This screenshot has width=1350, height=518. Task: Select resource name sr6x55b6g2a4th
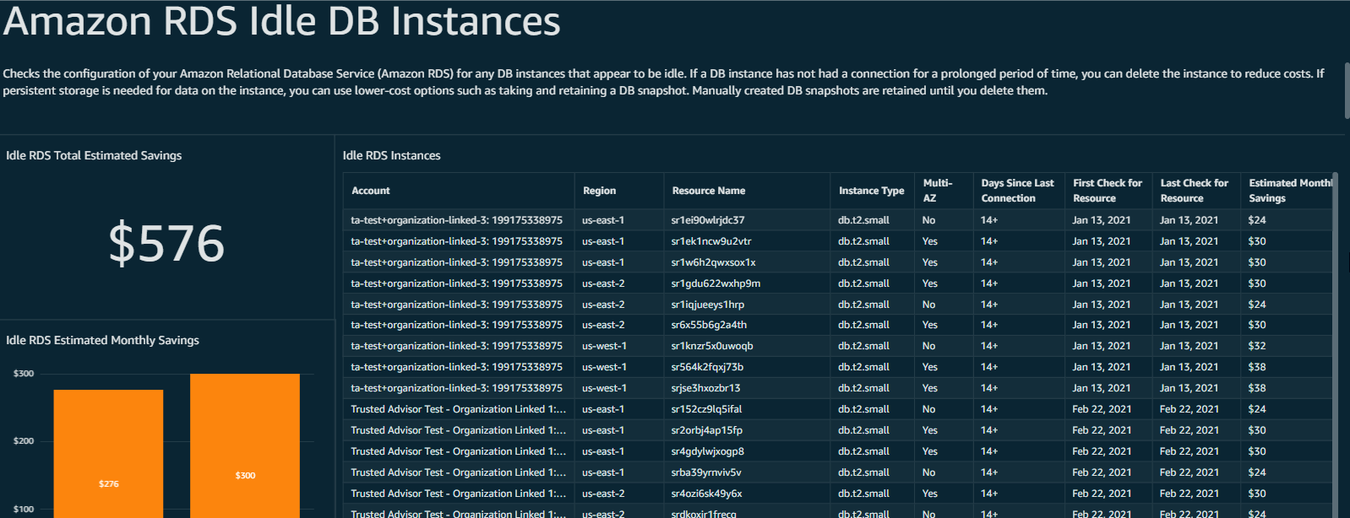pos(709,325)
